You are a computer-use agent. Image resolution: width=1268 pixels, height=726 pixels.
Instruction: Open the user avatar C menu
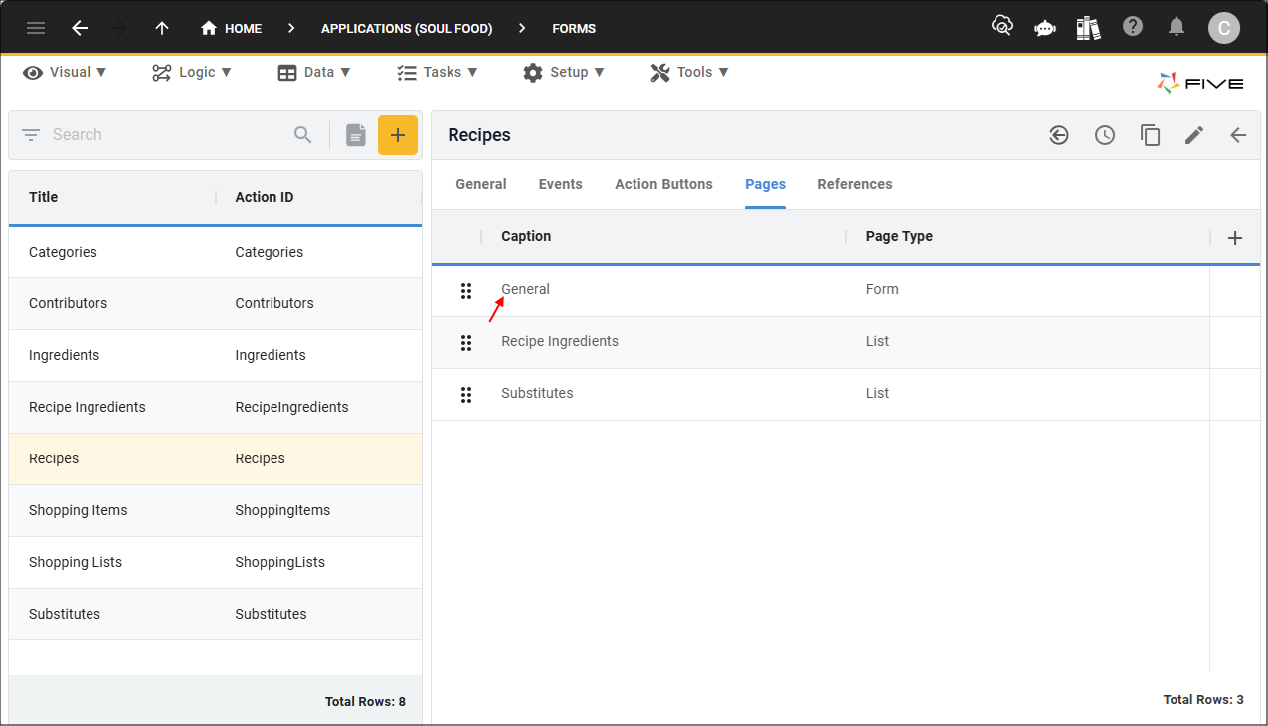[x=1224, y=28]
